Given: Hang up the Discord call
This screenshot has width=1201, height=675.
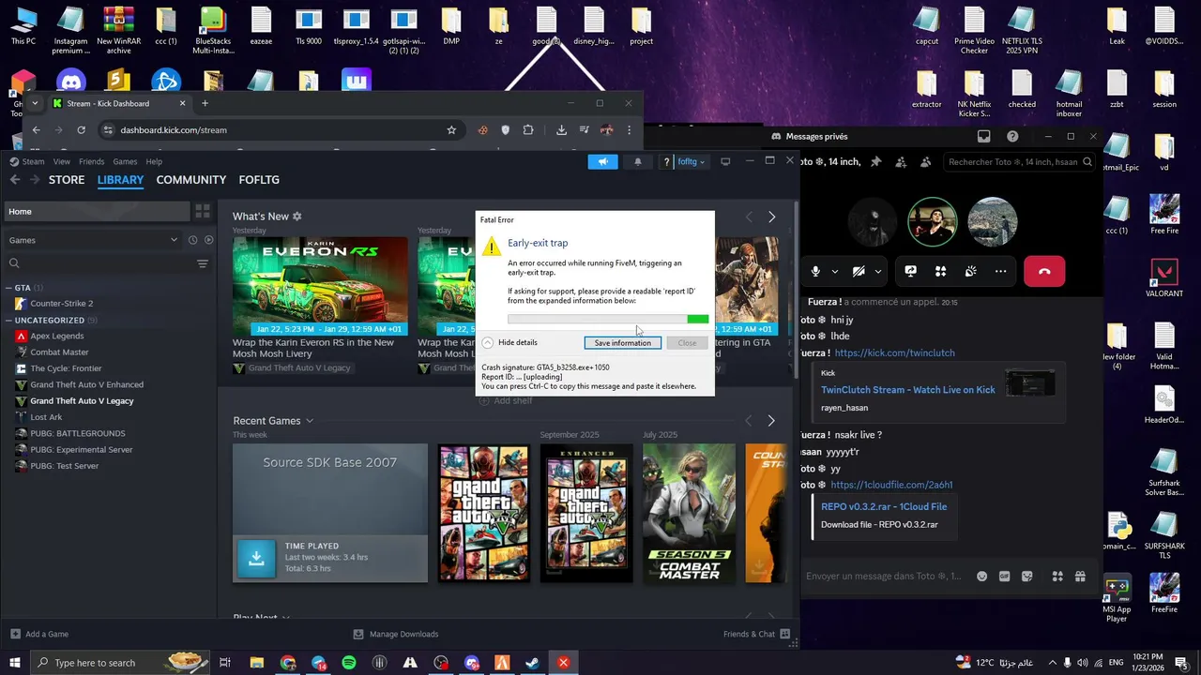Looking at the screenshot, I should point(1044,271).
